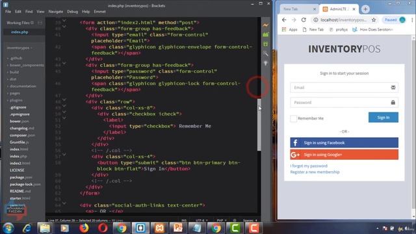
Task: Click the blue Sign In button
Action: (383, 117)
